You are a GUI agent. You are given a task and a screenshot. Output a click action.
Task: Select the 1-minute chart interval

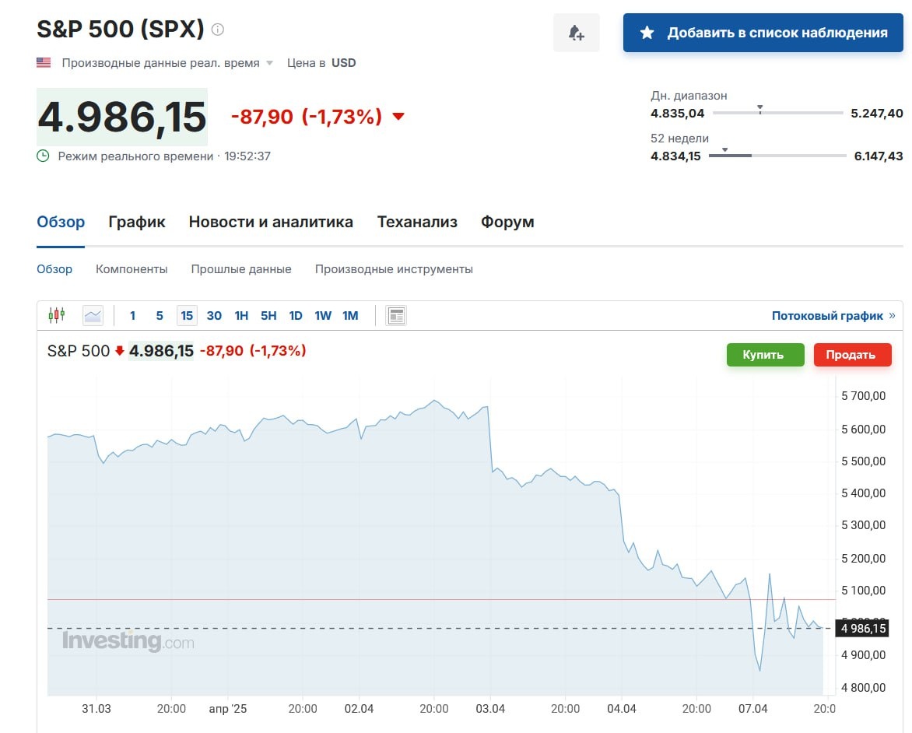(x=132, y=315)
